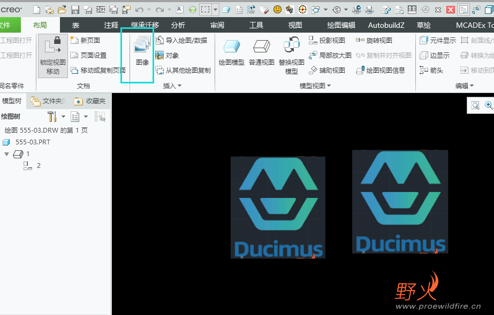Click 新页面 to add a sheet

pyautogui.click(x=86, y=40)
